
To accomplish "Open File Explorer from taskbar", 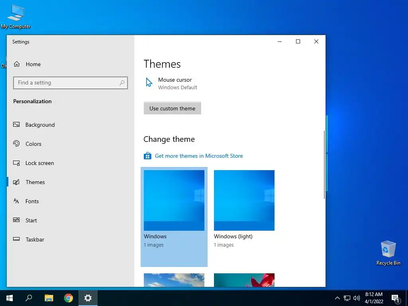I will tap(49, 298).
